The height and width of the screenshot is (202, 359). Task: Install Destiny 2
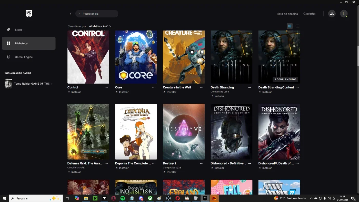(170, 172)
